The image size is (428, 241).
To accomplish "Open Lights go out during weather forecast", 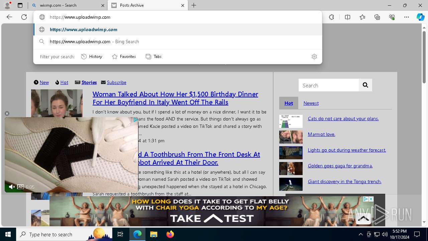I will pyautogui.click(x=347, y=150).
